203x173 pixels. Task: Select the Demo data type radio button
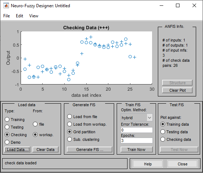[7, 142]
